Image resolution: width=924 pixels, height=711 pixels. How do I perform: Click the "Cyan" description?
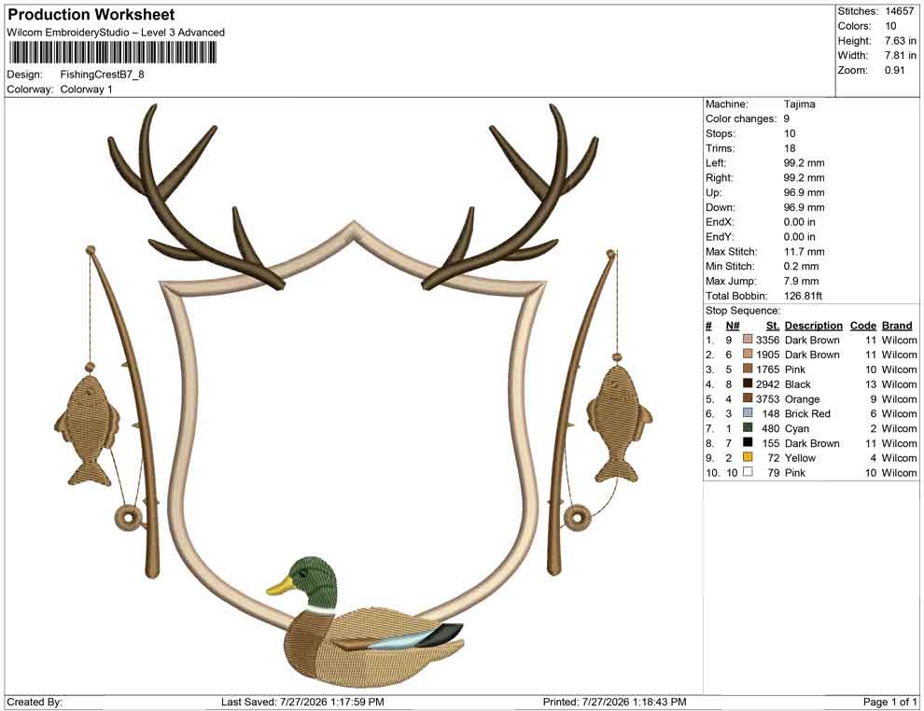coord(797,428)
